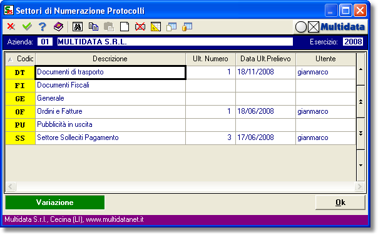Click Ult. Numero value 3 in SS row
The image size is (378, 235).
pyautogui.click(x=210, y=138)
